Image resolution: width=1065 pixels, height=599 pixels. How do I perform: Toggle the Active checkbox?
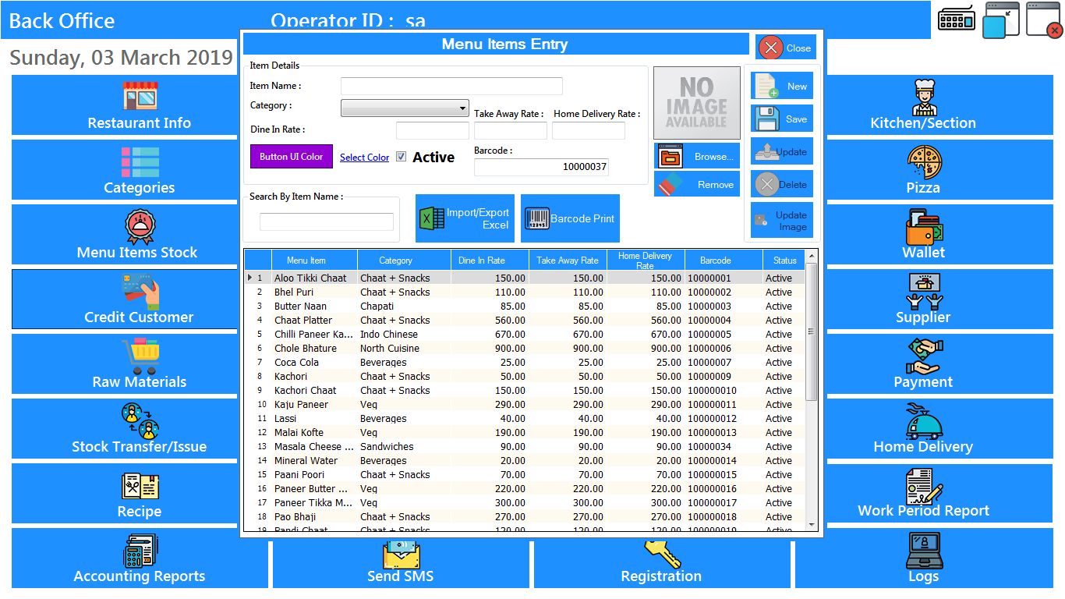[x=401, y=157]
